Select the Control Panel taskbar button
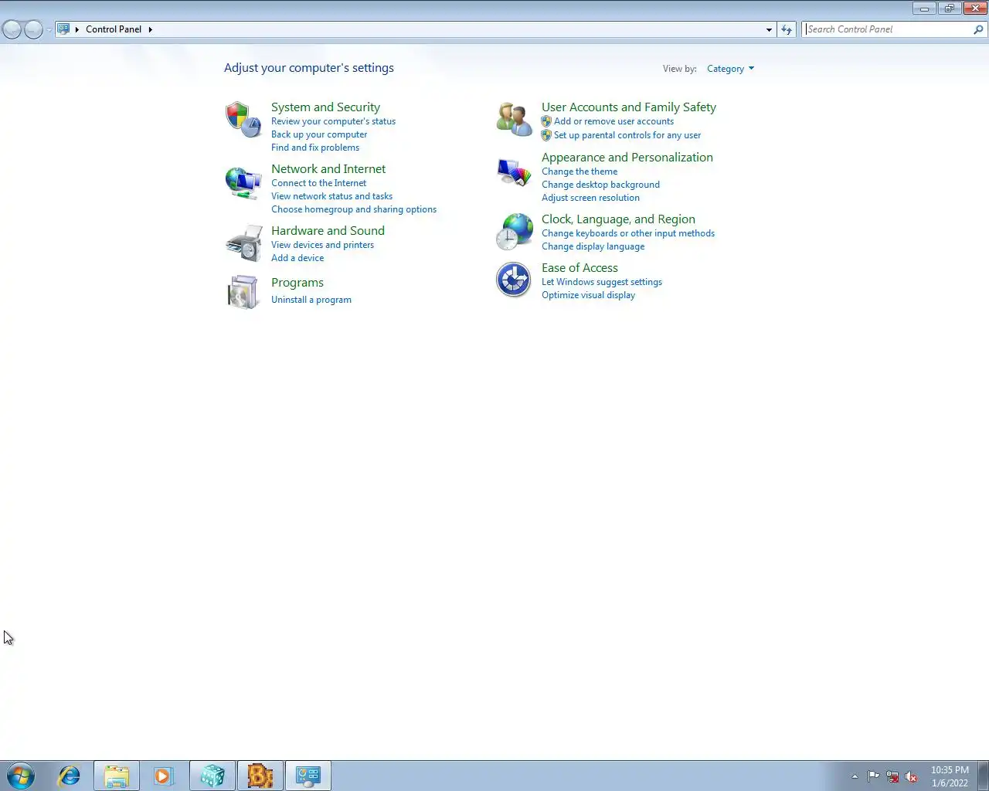989x791 pixels. coord(308,776)
